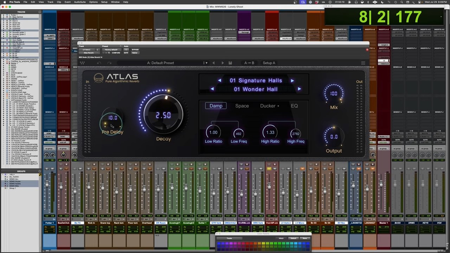Load the next preset with right arrow

[x=222, y=63]
